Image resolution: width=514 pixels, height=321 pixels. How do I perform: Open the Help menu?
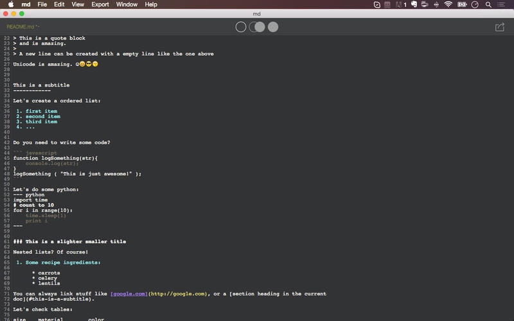pos(151,4)
